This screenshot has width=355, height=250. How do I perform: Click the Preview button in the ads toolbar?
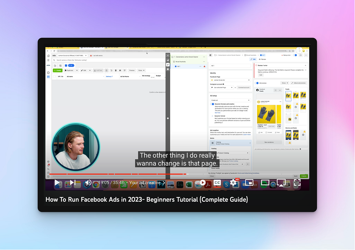[x=132, y=70]
